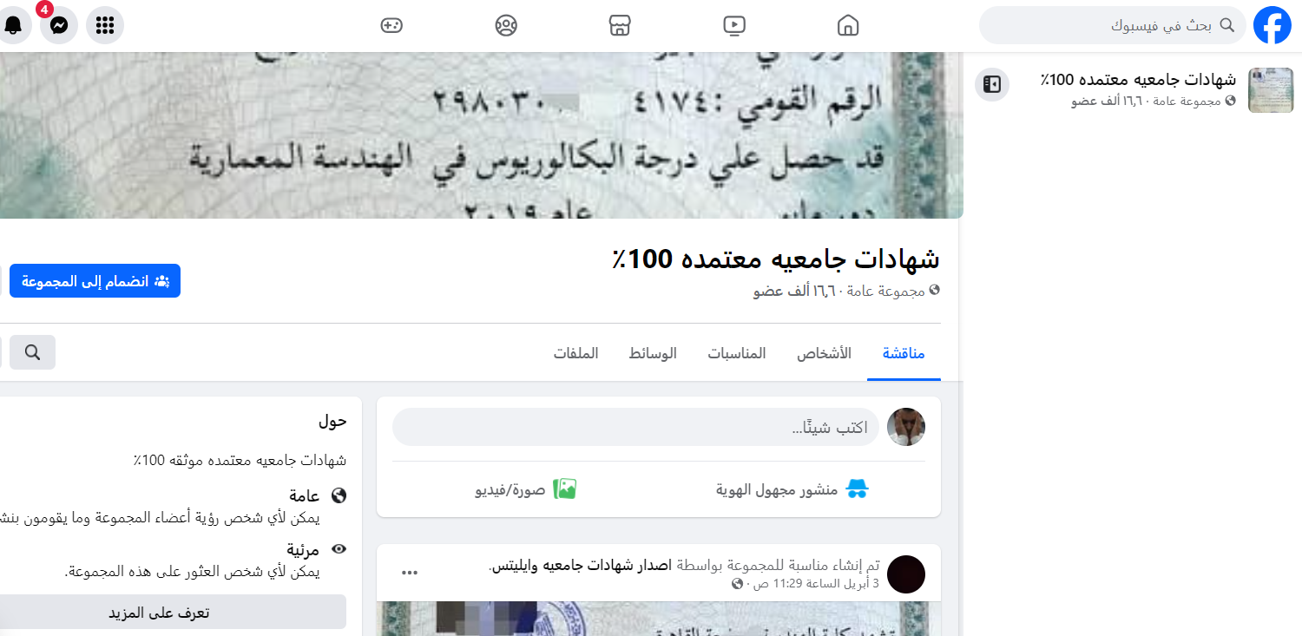Open the الملفات tab
The width and height of the screenshot is (1302, 636).
pyautogui.click(x=576, y=353)
